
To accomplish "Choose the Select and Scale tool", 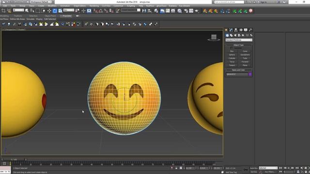I will point(60,11).
